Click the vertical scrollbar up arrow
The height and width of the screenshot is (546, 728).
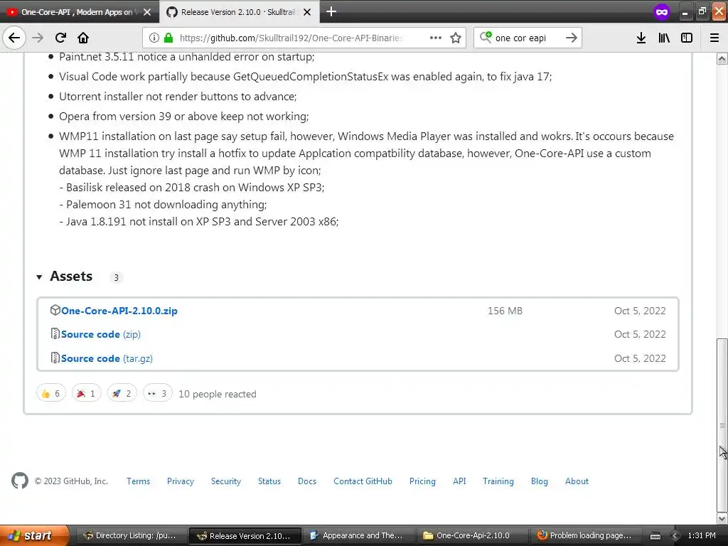[722, 58]
